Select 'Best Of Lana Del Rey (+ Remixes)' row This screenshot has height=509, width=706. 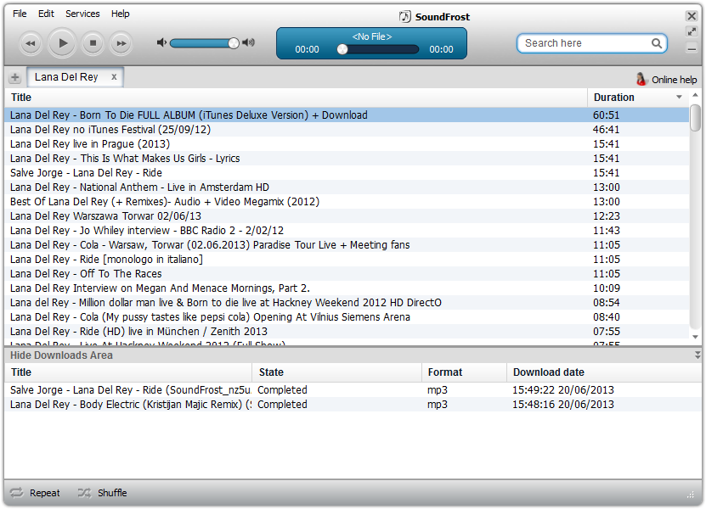point(347,201)
